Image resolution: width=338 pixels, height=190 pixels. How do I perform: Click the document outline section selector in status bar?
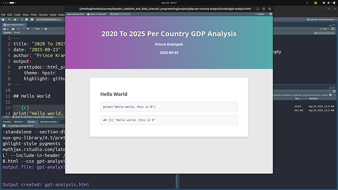click(x=34, y=117)
